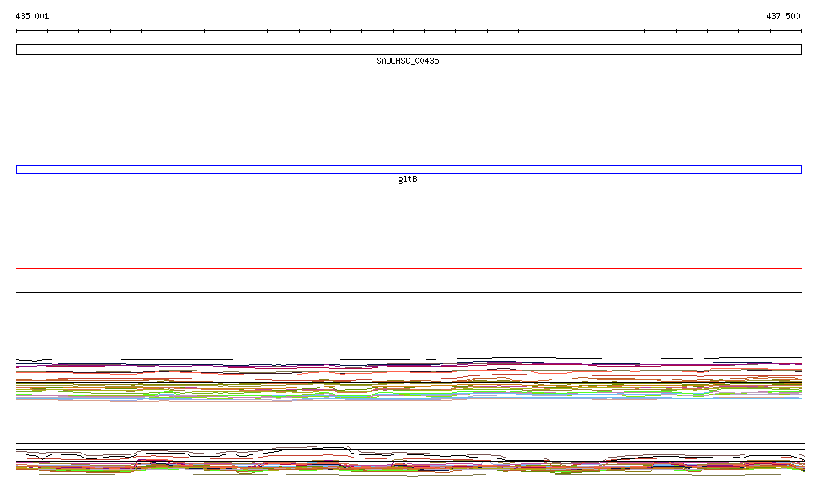Viewport: 818px width, 488px height.
Task: Click the rightmost tick on the coordinate ruler
Action: tap(801, 31)
